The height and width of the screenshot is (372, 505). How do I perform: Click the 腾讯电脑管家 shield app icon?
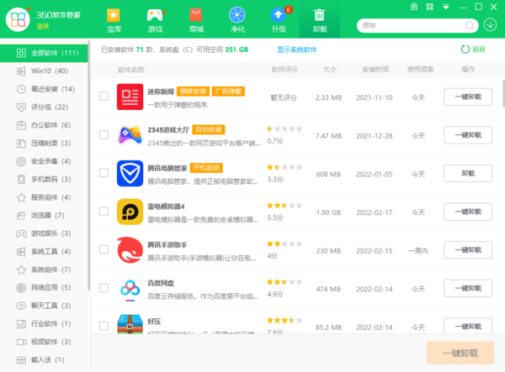[x=130, y=174]
